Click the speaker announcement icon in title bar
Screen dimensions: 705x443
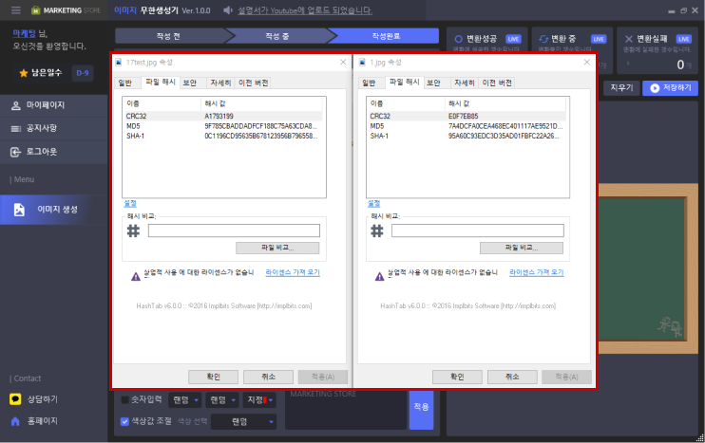tap(228, 10)
